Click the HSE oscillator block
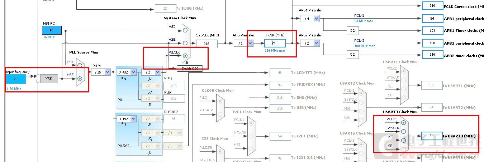This screenshot has height=162, width=484. coord(49,79)
